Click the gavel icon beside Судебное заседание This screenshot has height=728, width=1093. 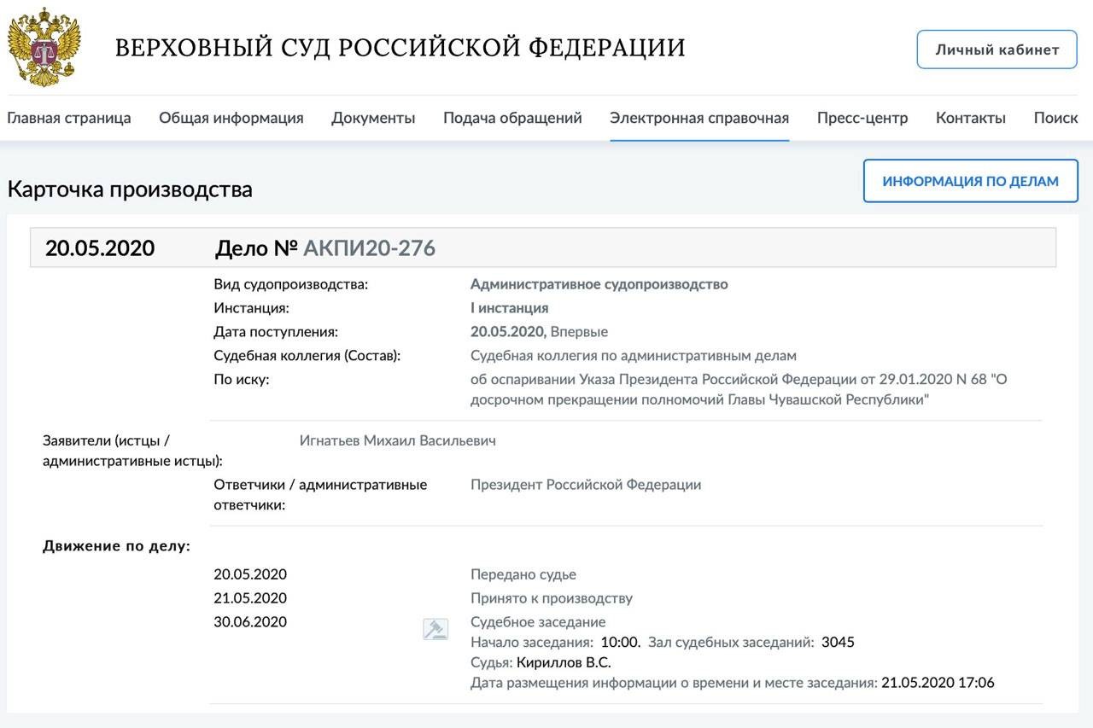coord(435,630)
